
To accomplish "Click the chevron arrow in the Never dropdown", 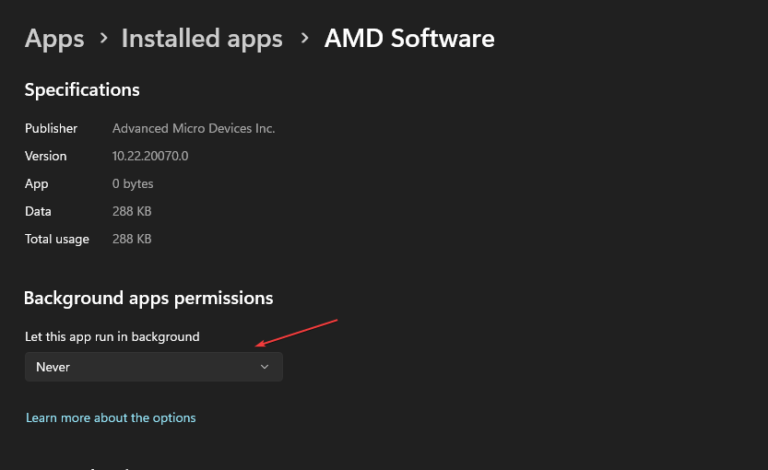I will (265, 367).
